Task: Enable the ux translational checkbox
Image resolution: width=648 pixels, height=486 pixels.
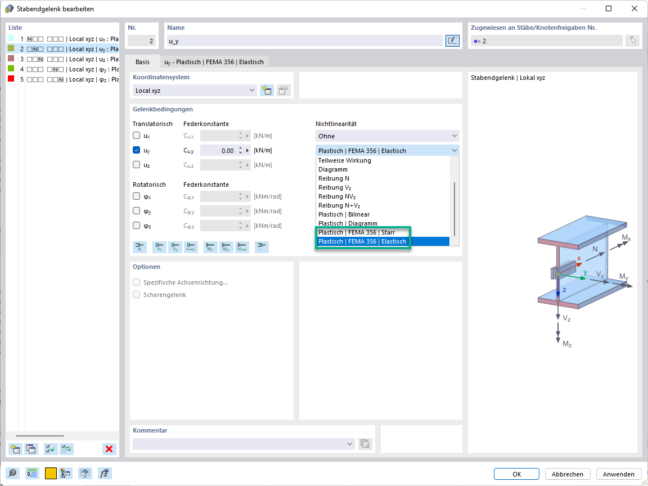Action: click(136, 136)
